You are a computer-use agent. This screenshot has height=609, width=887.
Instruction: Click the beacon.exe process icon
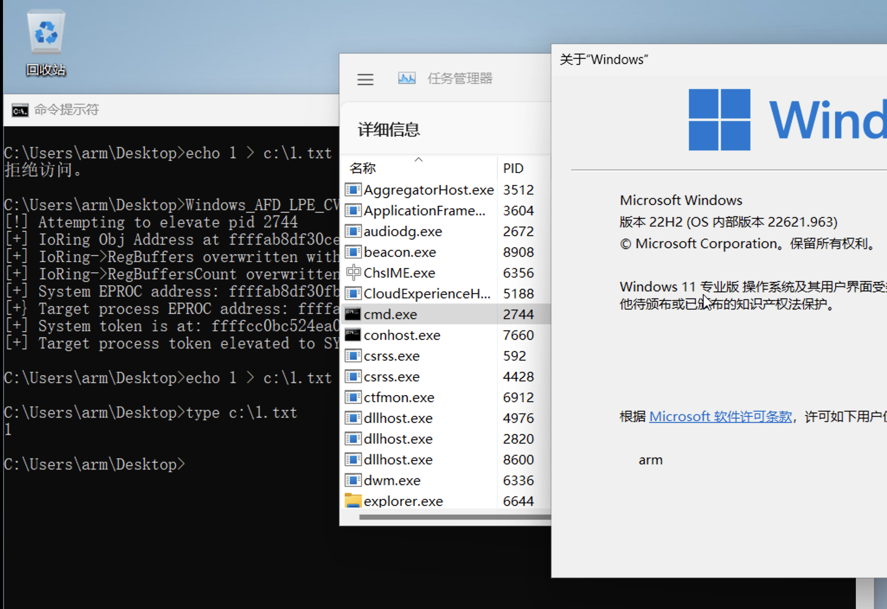tap(353, 252)
